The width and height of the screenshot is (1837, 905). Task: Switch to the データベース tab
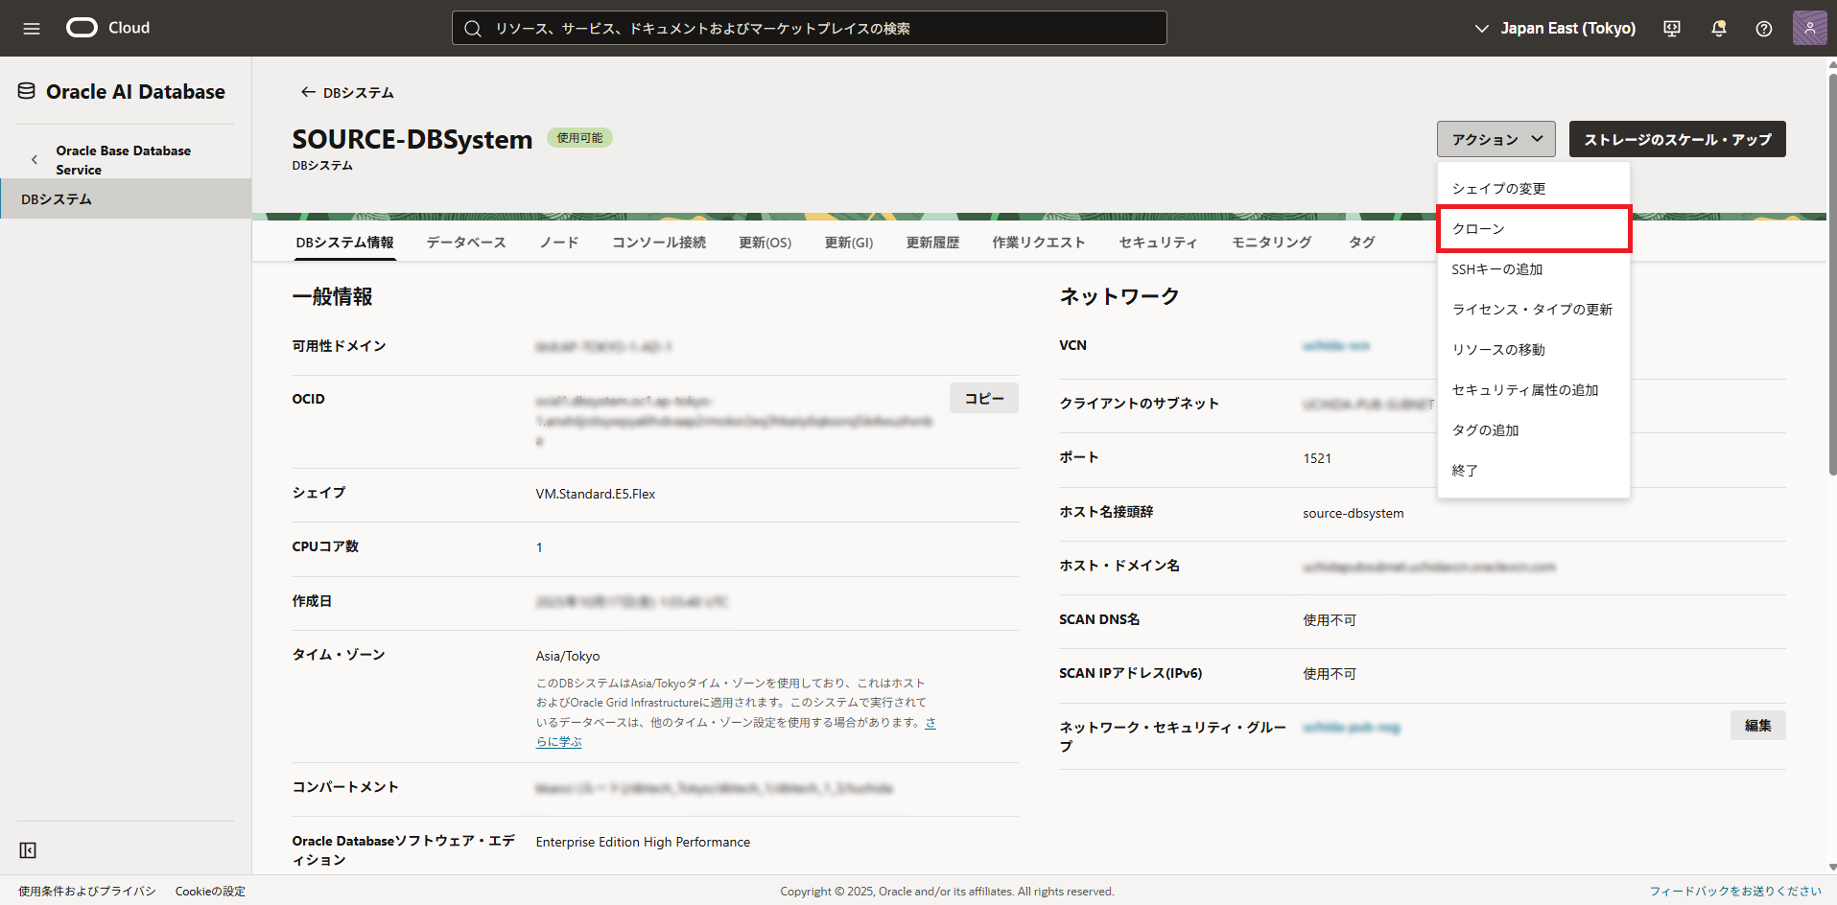(x=465, y=243)
